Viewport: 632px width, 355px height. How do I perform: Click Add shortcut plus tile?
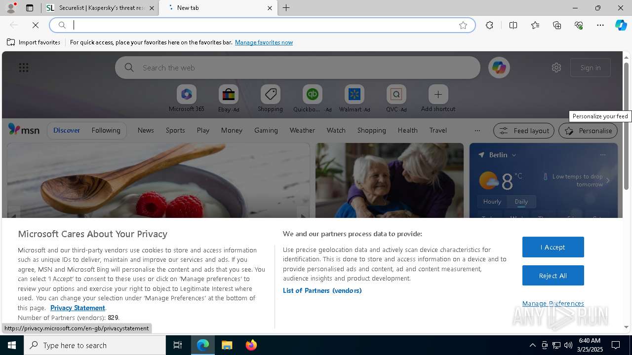438,99
